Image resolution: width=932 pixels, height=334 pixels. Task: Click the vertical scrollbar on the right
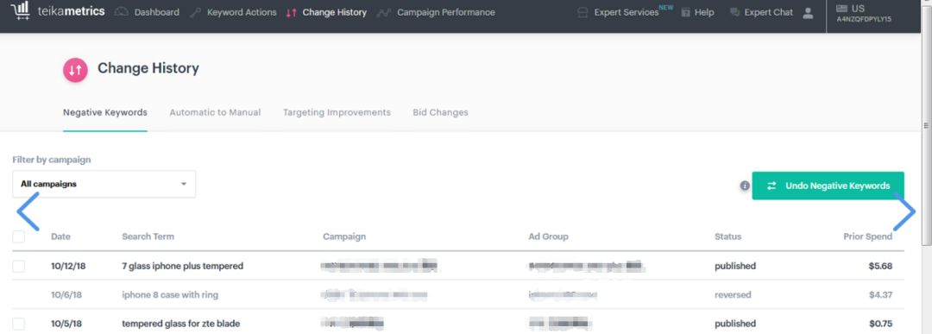[x=926, y=125]
